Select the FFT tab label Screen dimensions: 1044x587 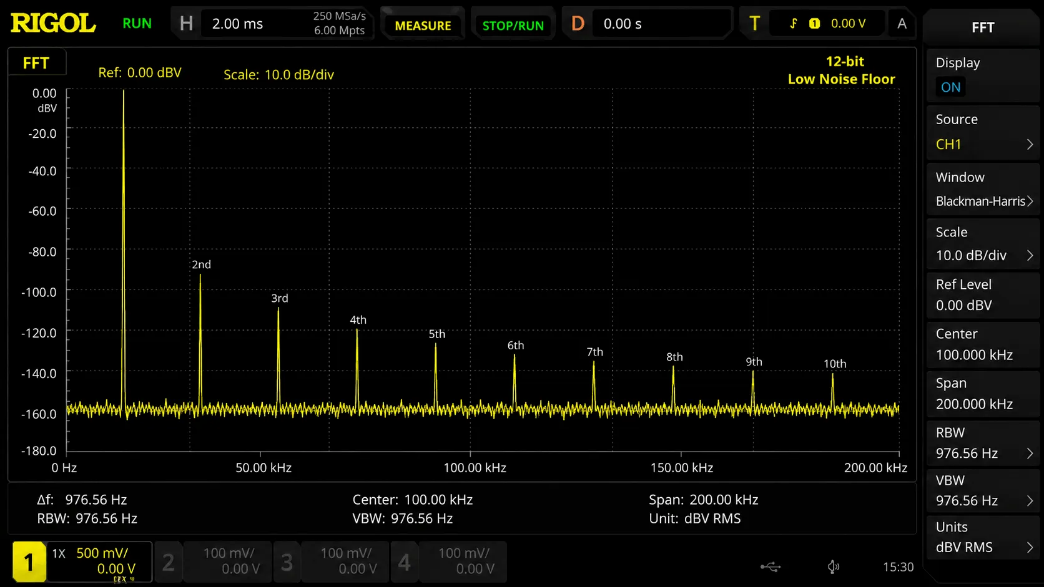click(36, 63)
